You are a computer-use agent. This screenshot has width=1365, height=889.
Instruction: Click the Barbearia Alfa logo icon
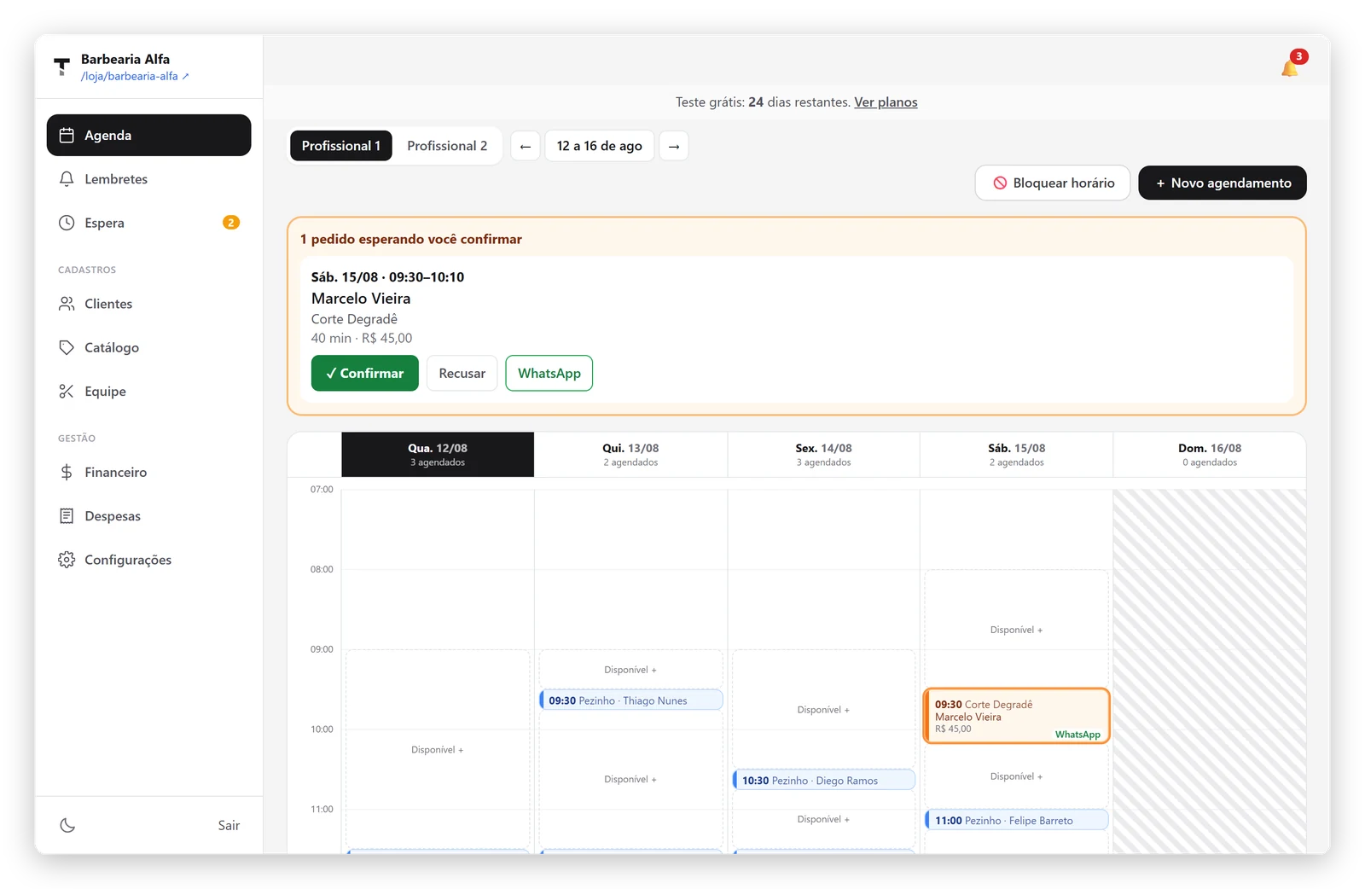point(61,67)
